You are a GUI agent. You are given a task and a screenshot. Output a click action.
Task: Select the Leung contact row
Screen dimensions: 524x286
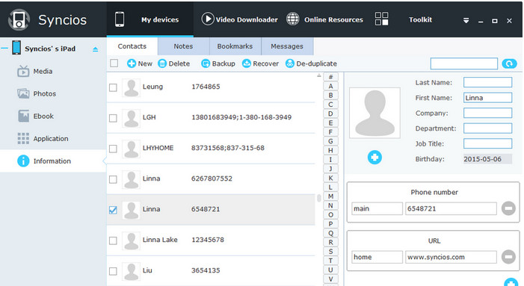(211, 87)
